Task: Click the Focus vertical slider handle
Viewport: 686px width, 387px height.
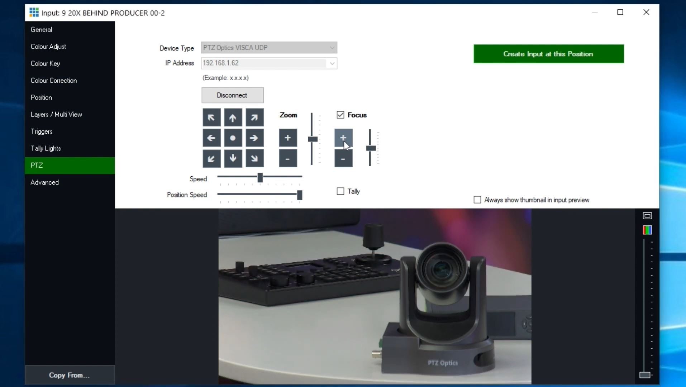Action: point(371,148)
